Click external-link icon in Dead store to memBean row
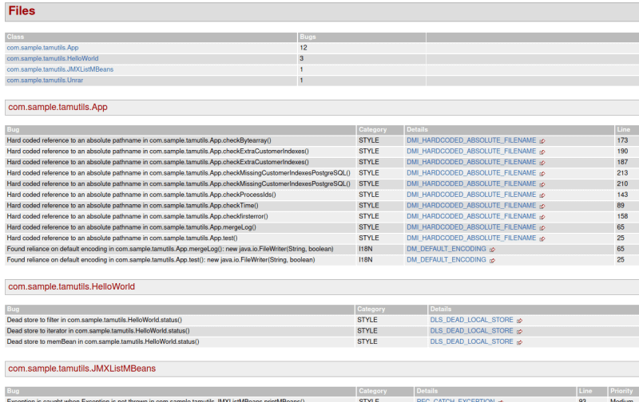The height and width of the screenshot is (402, 639). (519, 342)
